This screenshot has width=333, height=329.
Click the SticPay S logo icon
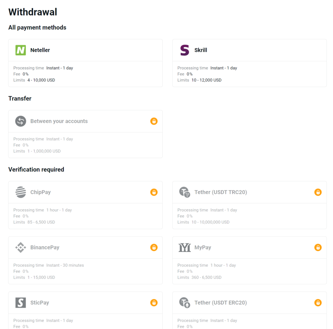click(x=20, y=302)
